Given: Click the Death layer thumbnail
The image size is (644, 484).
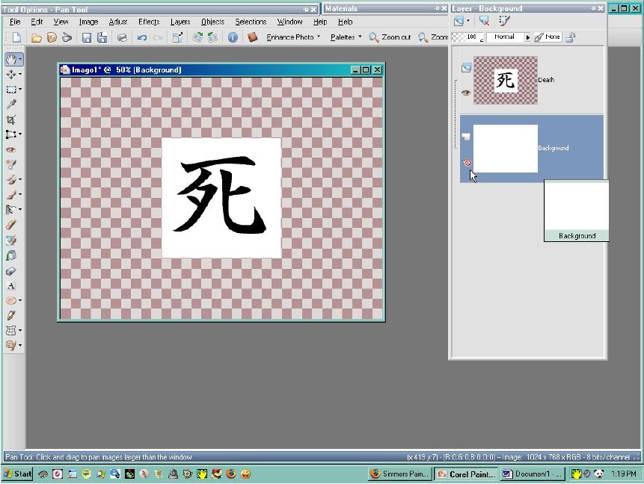Looking at the screenshot, I should [505, 81].
